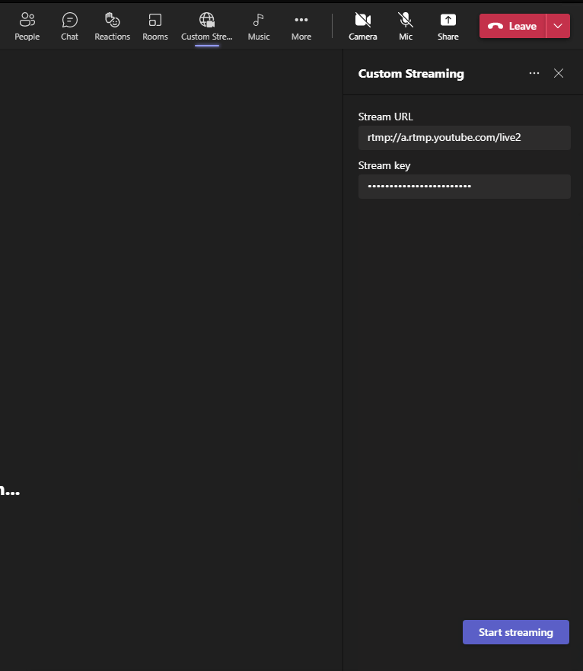Screen dimensions: 583x671
Task: Open breakout Rooms
Action: click(155, 26)
